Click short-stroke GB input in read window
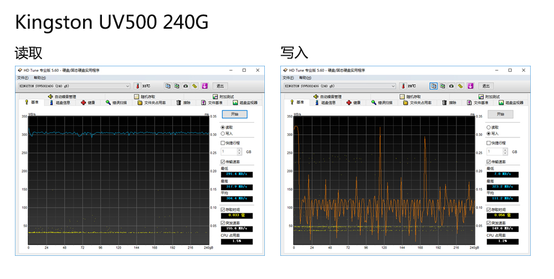The image size is (554, 279). pos(229,151)
